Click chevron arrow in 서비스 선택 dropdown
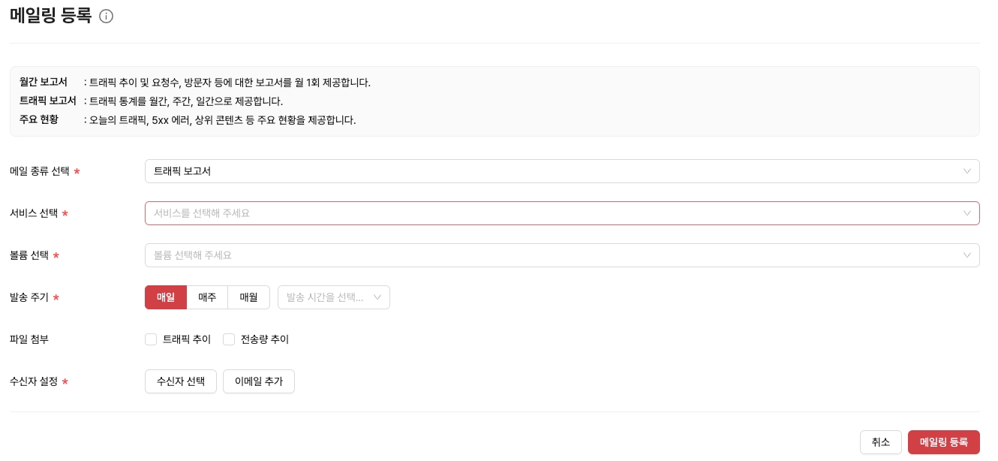This screenshot has width=998, height=461. pyautogui.click(x=967, y=213)
